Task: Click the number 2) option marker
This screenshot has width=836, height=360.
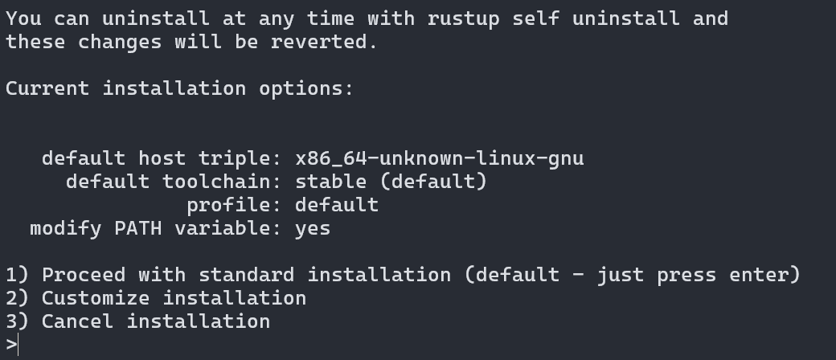Action: pyautogui.click(x=18, y=298)
